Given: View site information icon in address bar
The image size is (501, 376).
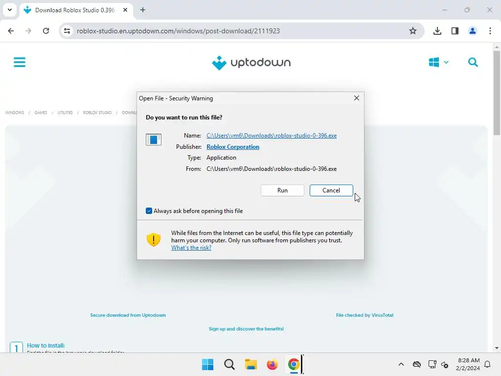Looking at the screenshot, I should tap(67, 31).
